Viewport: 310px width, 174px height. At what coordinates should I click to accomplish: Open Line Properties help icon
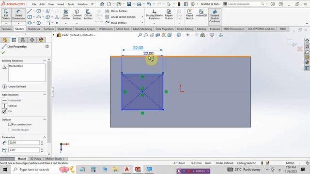pos(47,46)
